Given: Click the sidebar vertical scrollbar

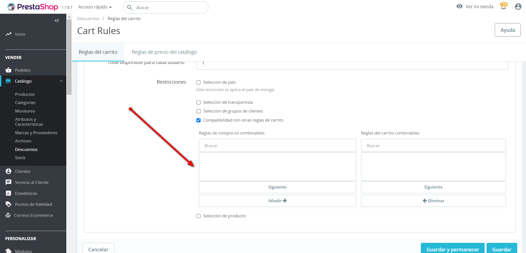Looking at the screenshot, I should [69, 55].
